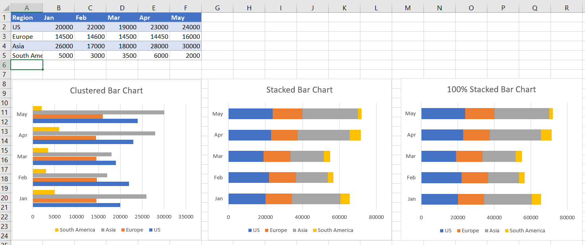The width and height of the screenshot is (585, 245).
Task: Click the Feb axis label in Clustered chart
Action: (23, 178)
